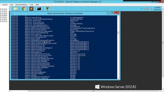
Task: Click horizontal scrollbar right arrow
Action: (161, 91)
